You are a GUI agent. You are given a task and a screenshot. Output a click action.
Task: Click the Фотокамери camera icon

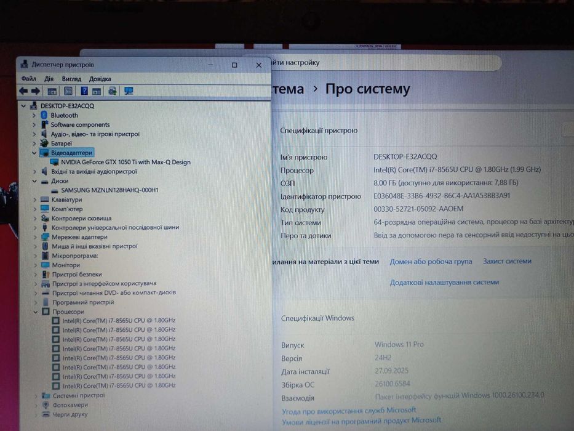click(x=46, y=405)
